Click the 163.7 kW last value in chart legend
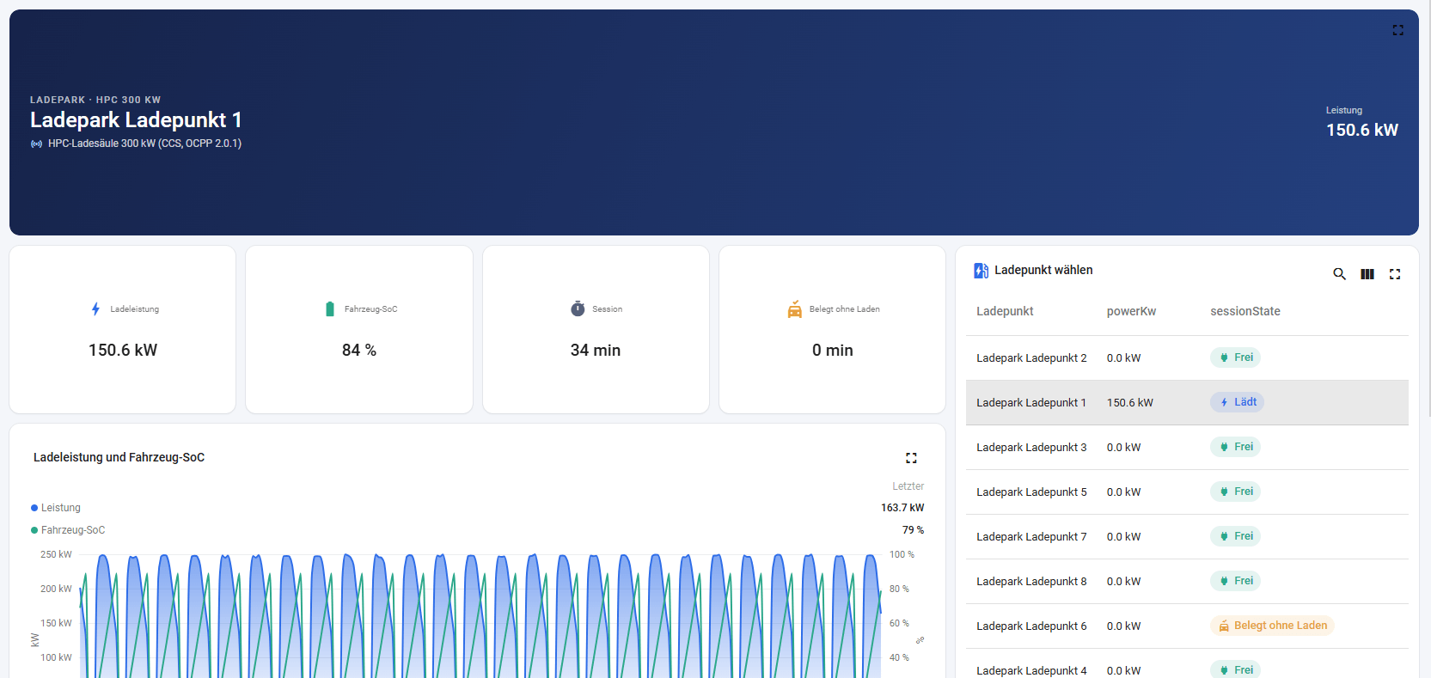Image resolution: width=1431 pixels, height=678 pixels. point(902,508)
